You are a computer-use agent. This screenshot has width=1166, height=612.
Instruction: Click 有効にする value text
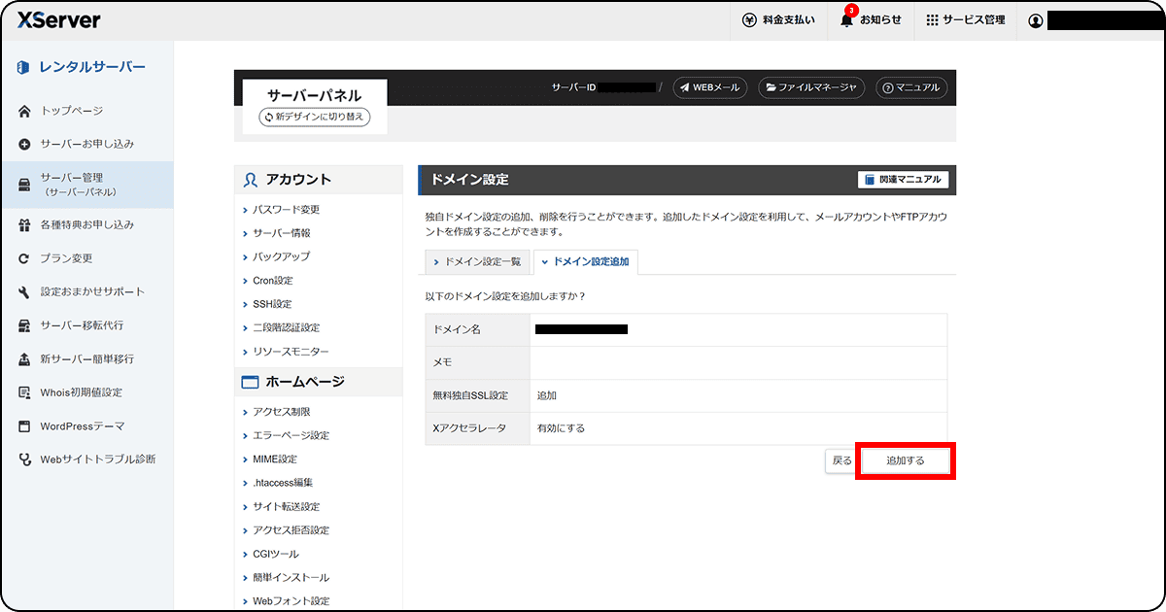tap(561, 427)
